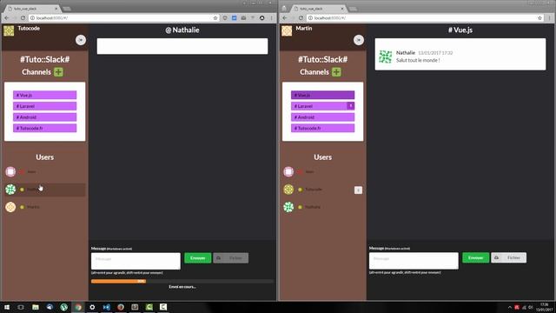Click the round logout button under Martin
The height and width of the screenshot is (313, 556).
coord(359,40)
